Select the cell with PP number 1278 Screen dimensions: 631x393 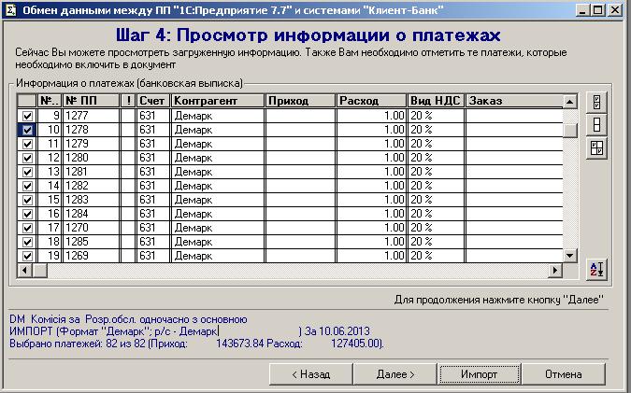point(92,130)
